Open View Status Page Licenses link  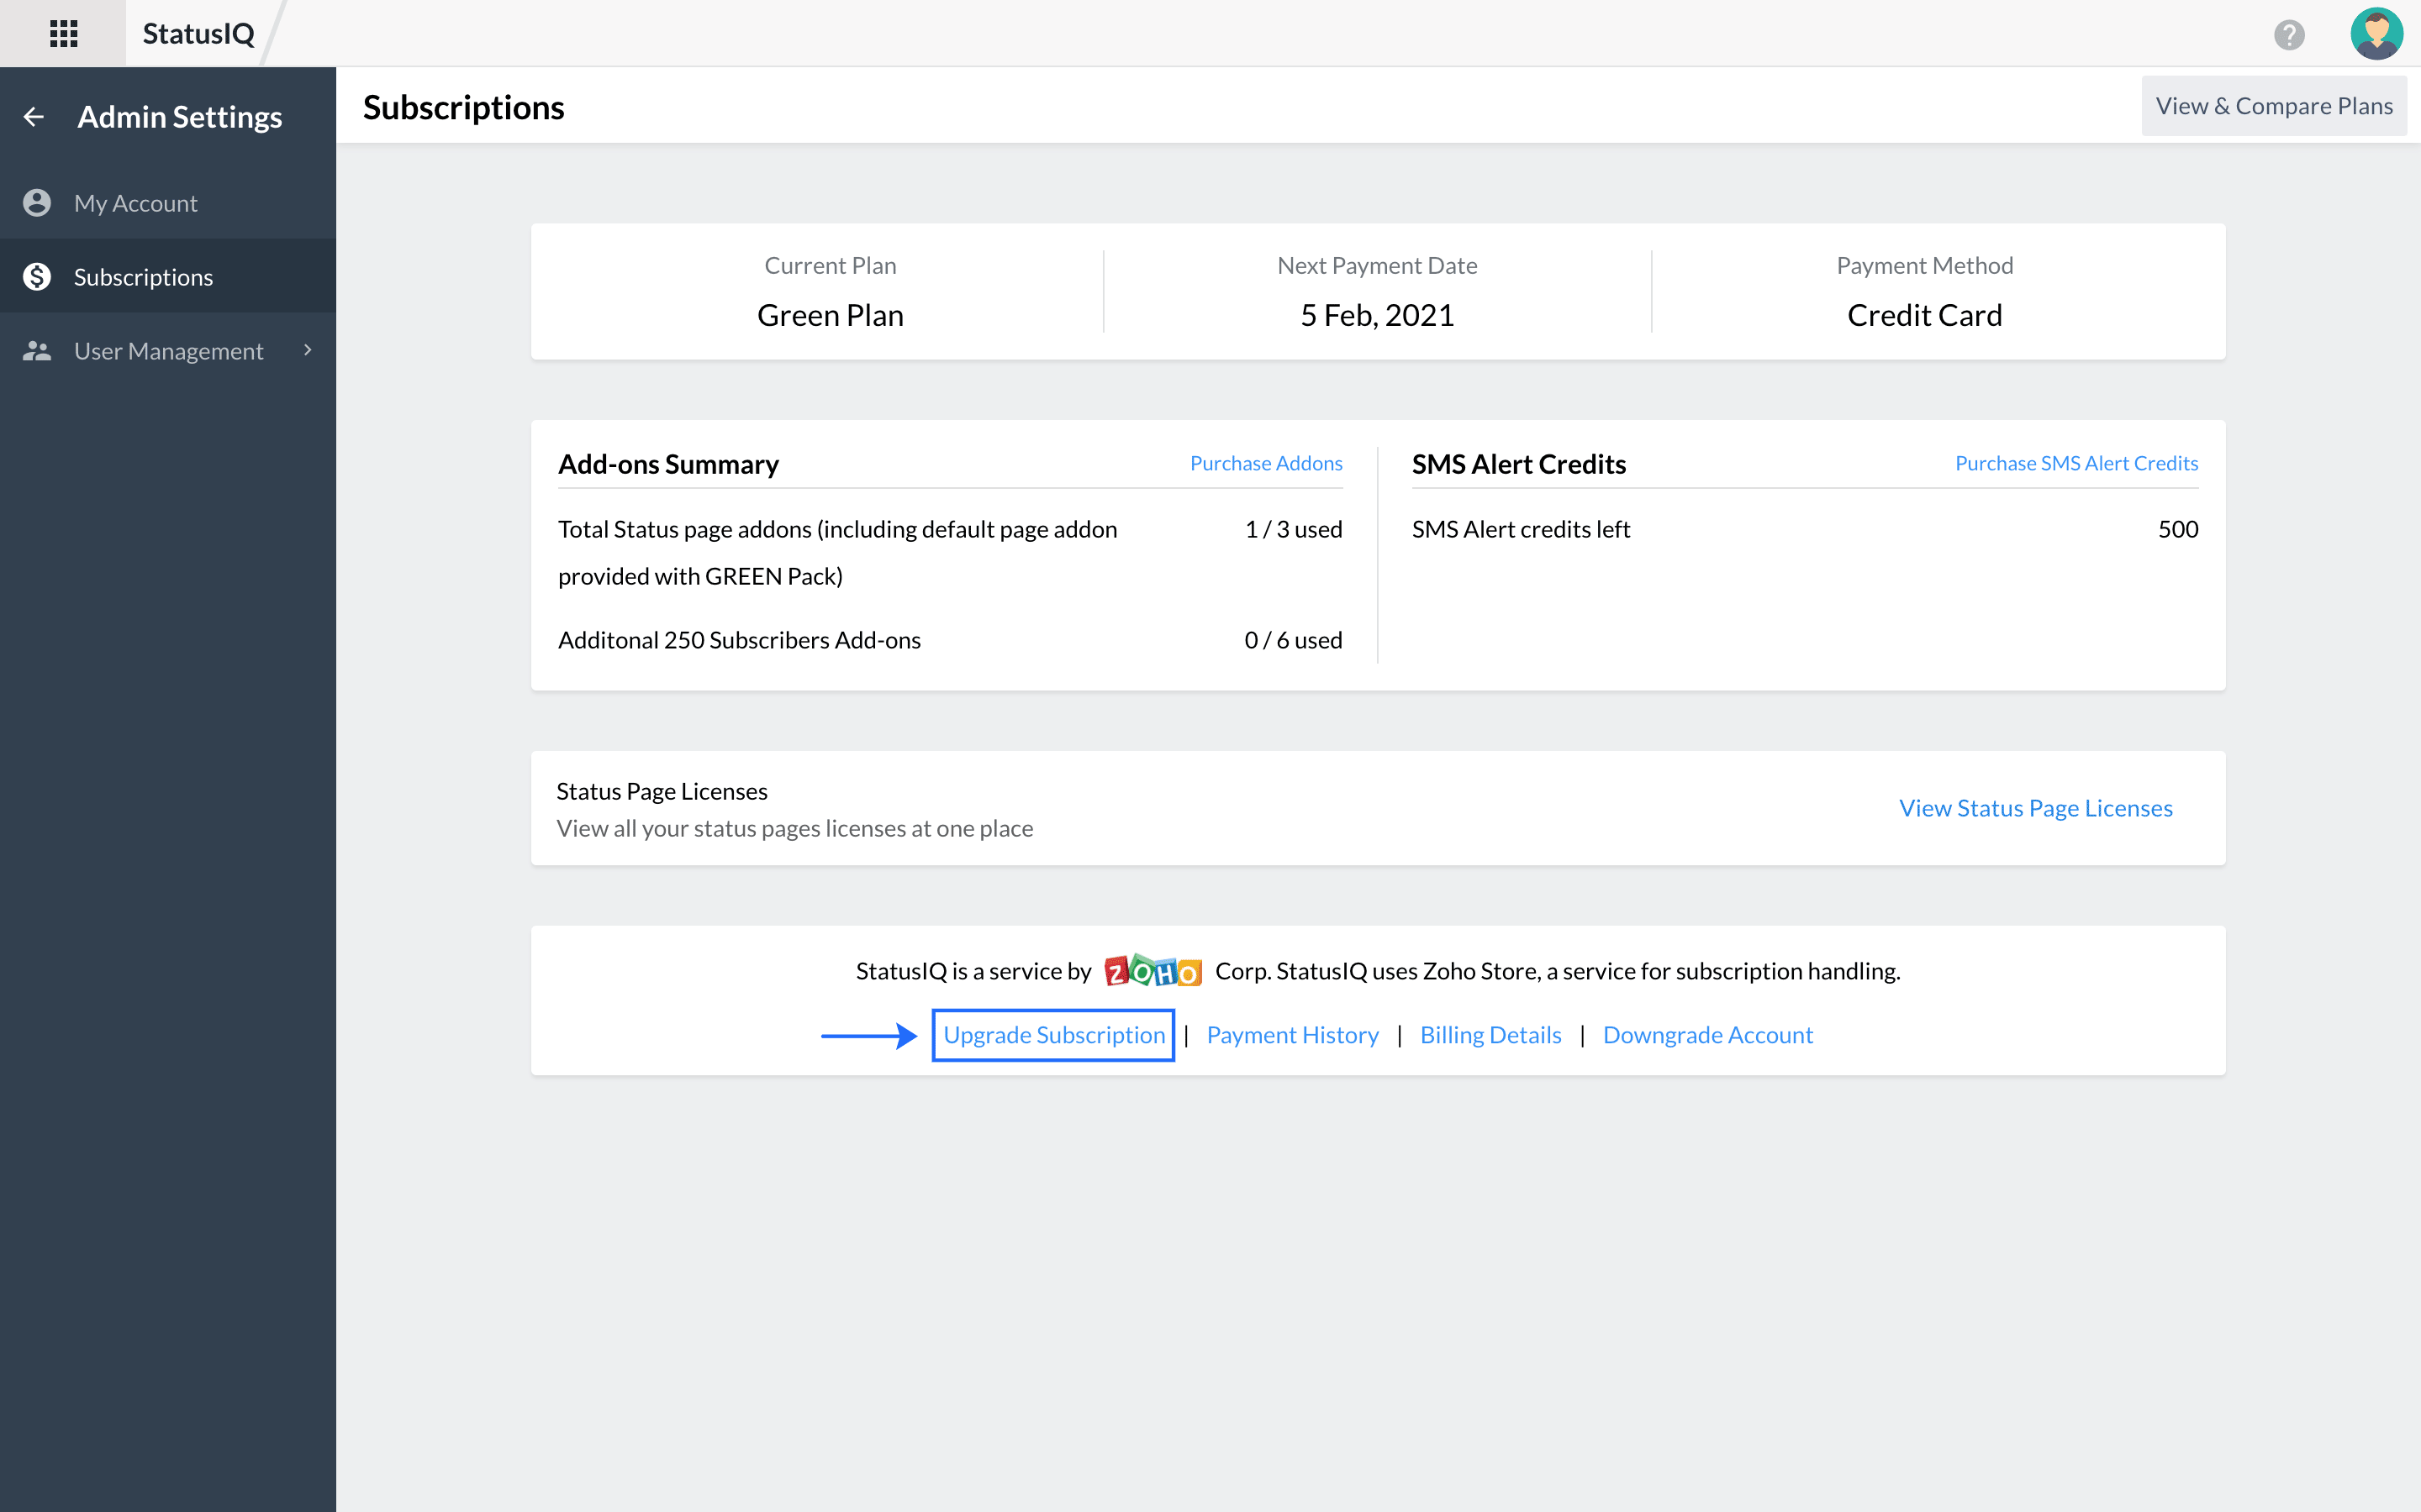(2036, 806)
